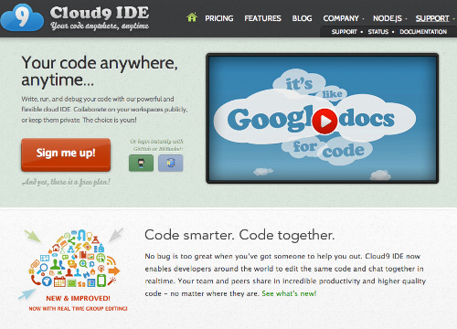Follow the See what's new! link
457x329 pixels.
coord(289,293)
